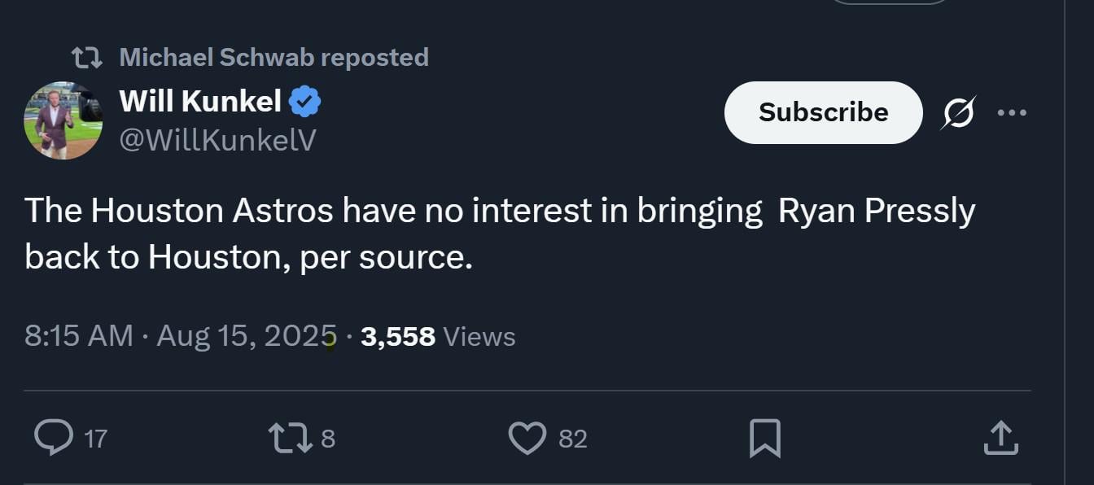The width and height of the screenshot is (1094, 485).
Task: Open the more options menu on the tweet
Action: click(x=1012, y=113)
